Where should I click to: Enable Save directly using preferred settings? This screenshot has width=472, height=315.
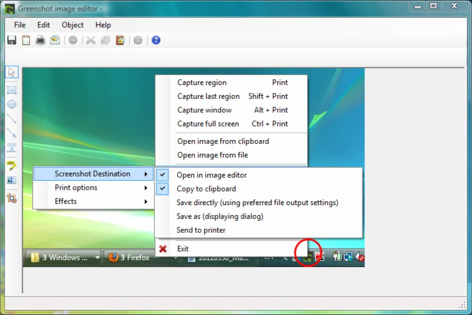258,202
